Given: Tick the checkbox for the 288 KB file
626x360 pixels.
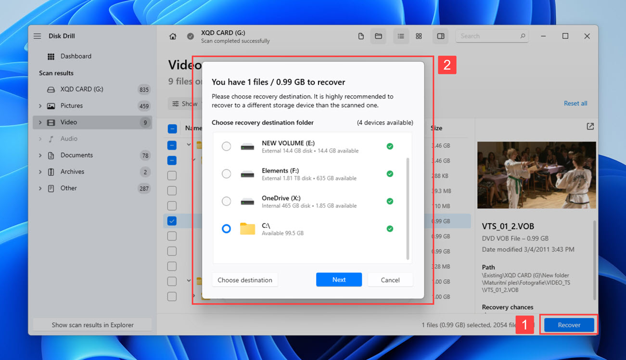Looking at the screenshot, I should [x=172, y=176].
